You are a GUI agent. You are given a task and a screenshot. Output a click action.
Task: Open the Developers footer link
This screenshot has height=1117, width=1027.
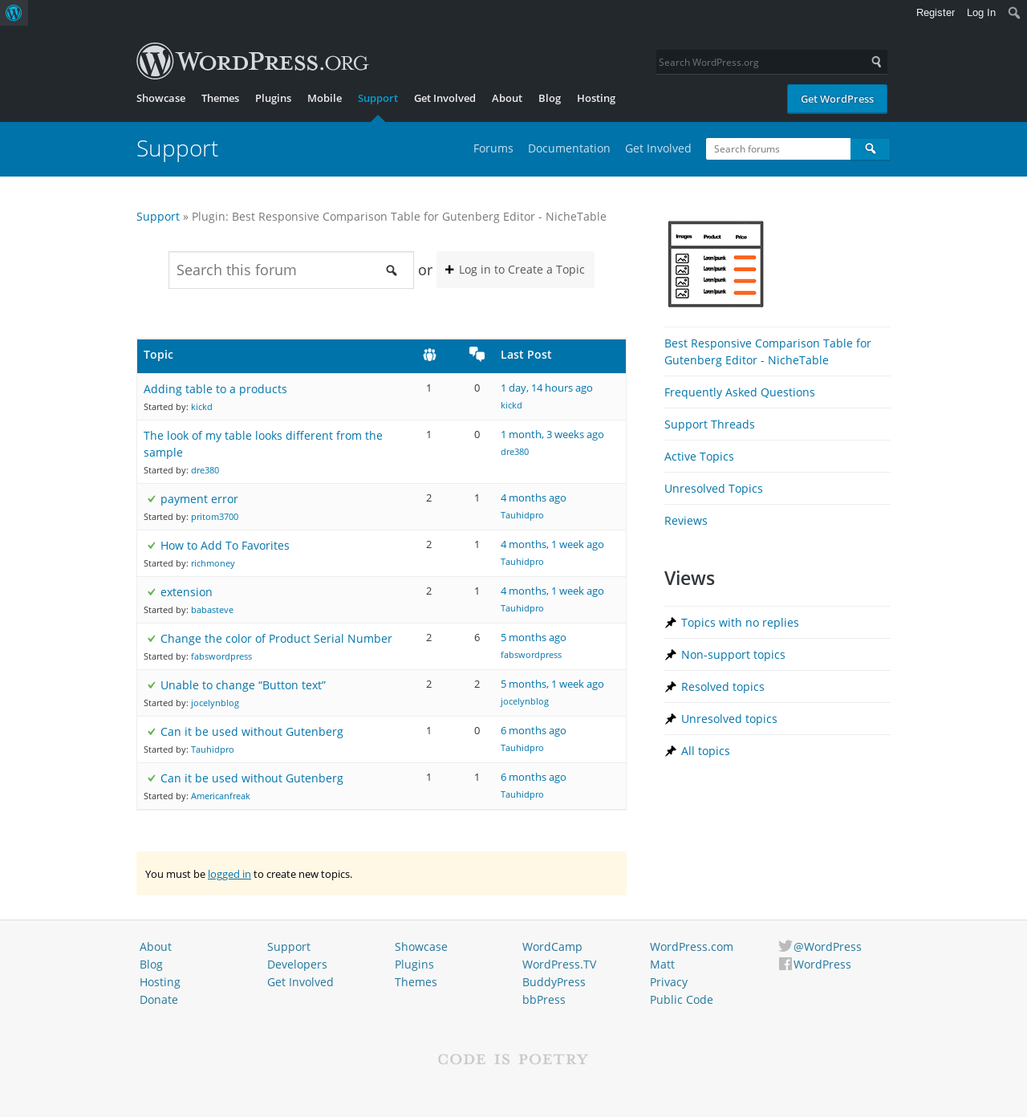[x=297, y=965]
